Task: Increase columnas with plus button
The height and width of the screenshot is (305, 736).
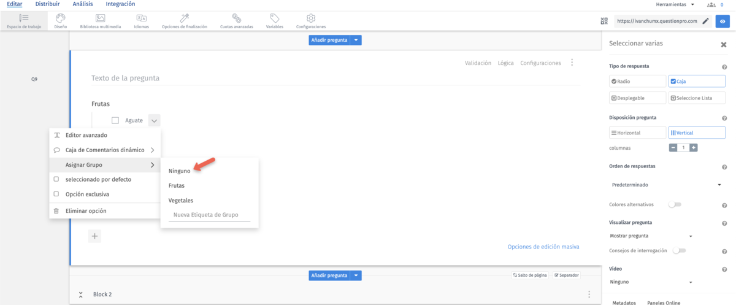Action: click(694, 148)
